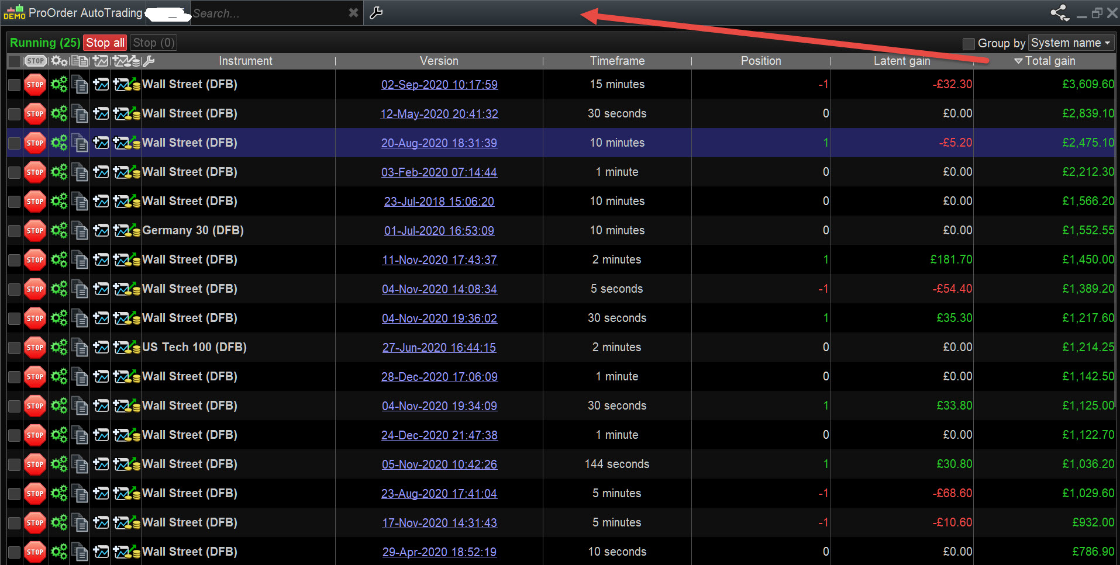This screenshot has width=1120, height=565.
Task: Open chart with coins icon for 04-Nov-2020 14:08:34 row
Action: pos(126,289)
